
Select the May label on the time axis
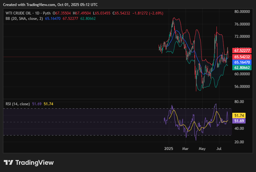click(202, 148)
